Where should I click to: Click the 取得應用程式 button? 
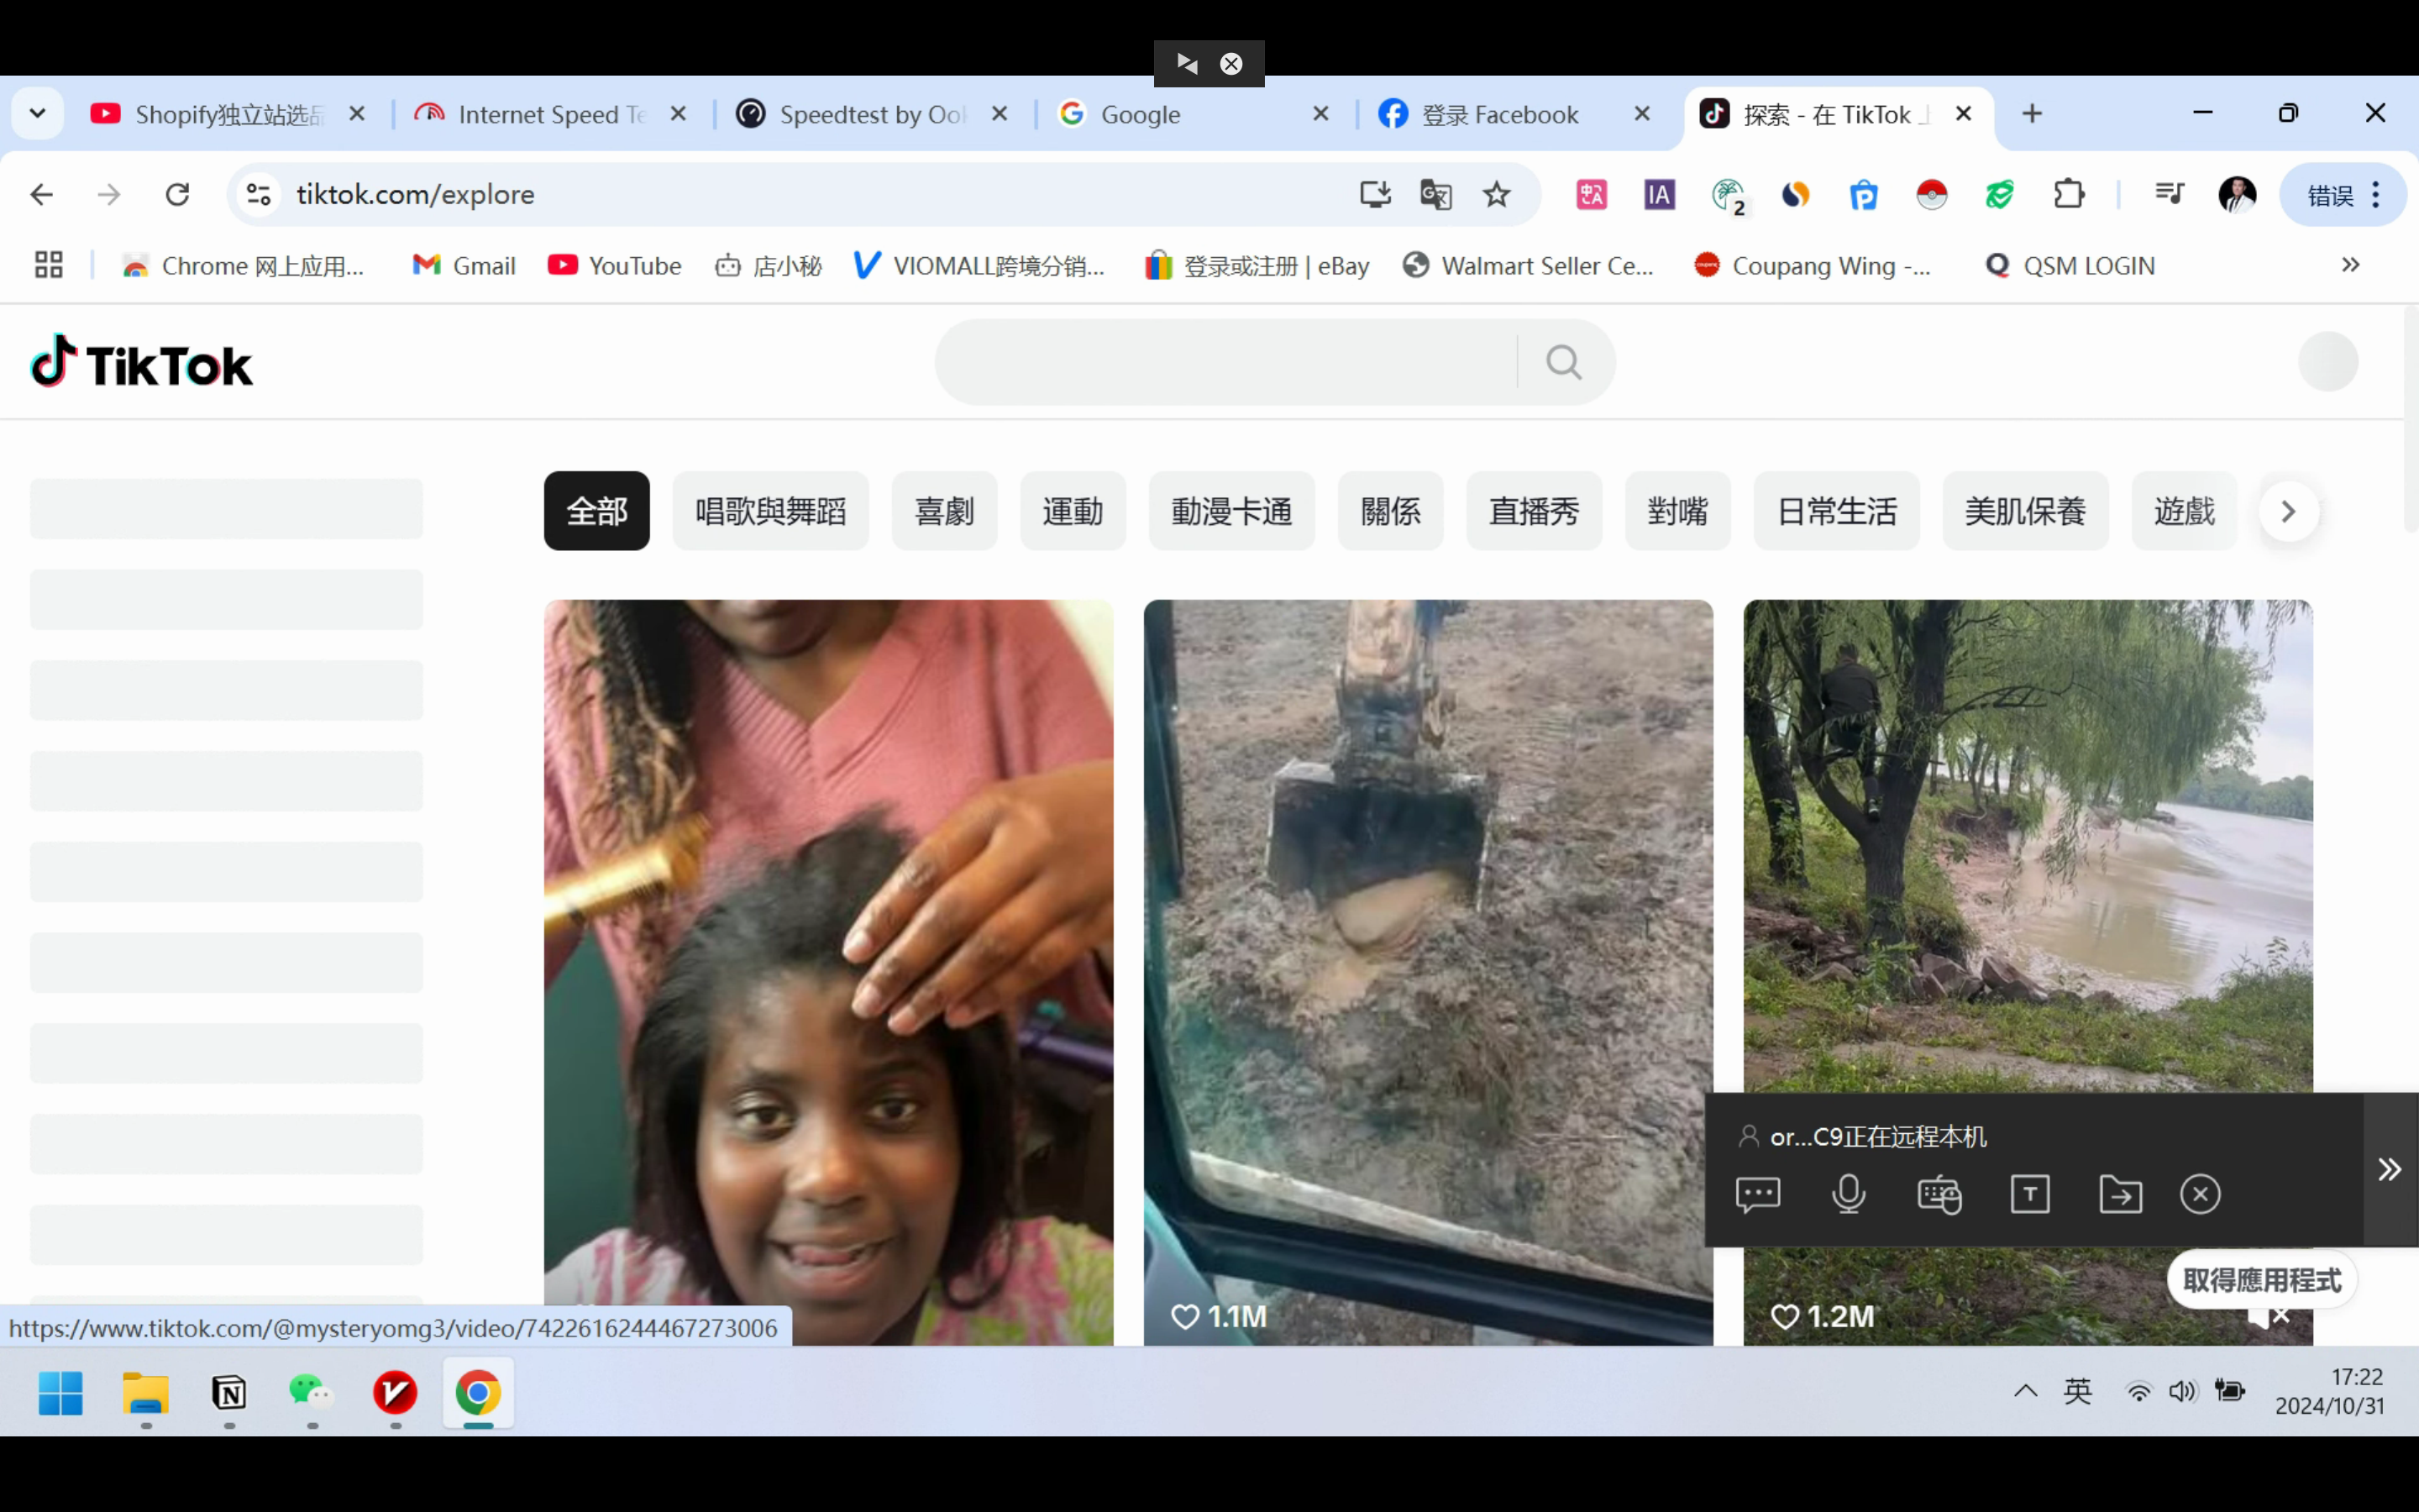click(2262, 1280)
